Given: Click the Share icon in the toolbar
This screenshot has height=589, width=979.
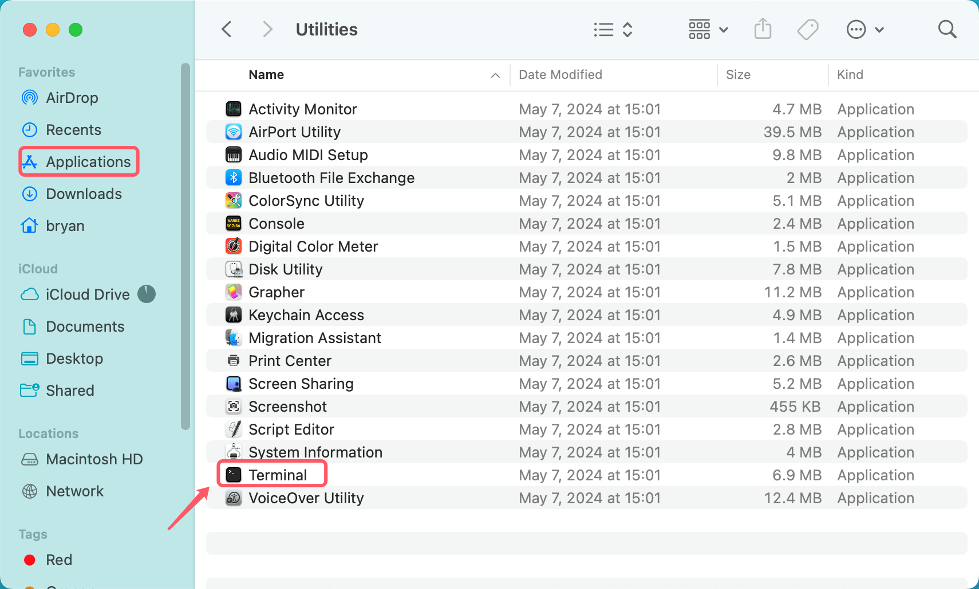Looking at the screenshot, I should coord(762,29).
